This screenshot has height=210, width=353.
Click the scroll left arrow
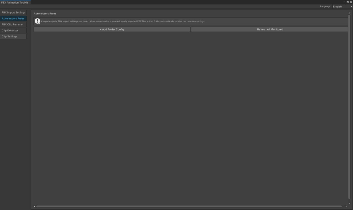(x=34, y=206)
